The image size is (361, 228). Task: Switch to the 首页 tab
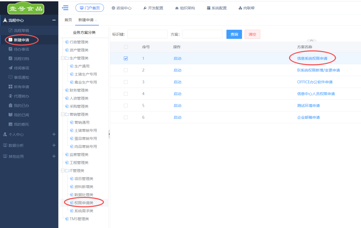pos(68,20)
